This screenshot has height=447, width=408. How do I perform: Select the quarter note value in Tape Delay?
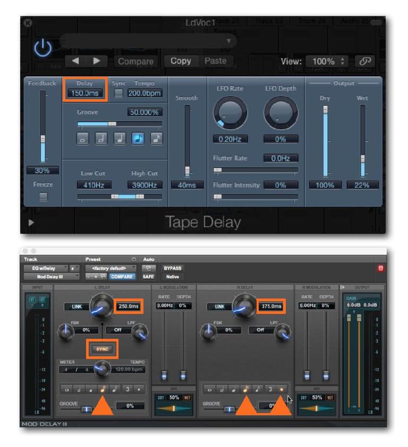point(120,138)
